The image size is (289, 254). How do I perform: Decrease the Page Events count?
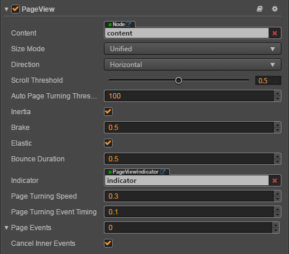(x=276, y=230)
